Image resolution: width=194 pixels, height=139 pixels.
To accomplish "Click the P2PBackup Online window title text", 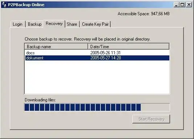I will (x=26, y=5).
